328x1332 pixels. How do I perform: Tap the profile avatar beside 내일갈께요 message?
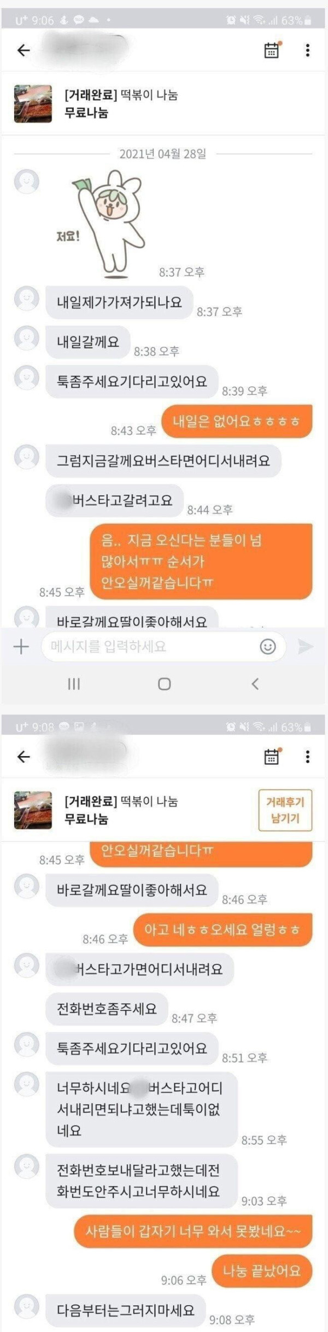coord(26,338)
